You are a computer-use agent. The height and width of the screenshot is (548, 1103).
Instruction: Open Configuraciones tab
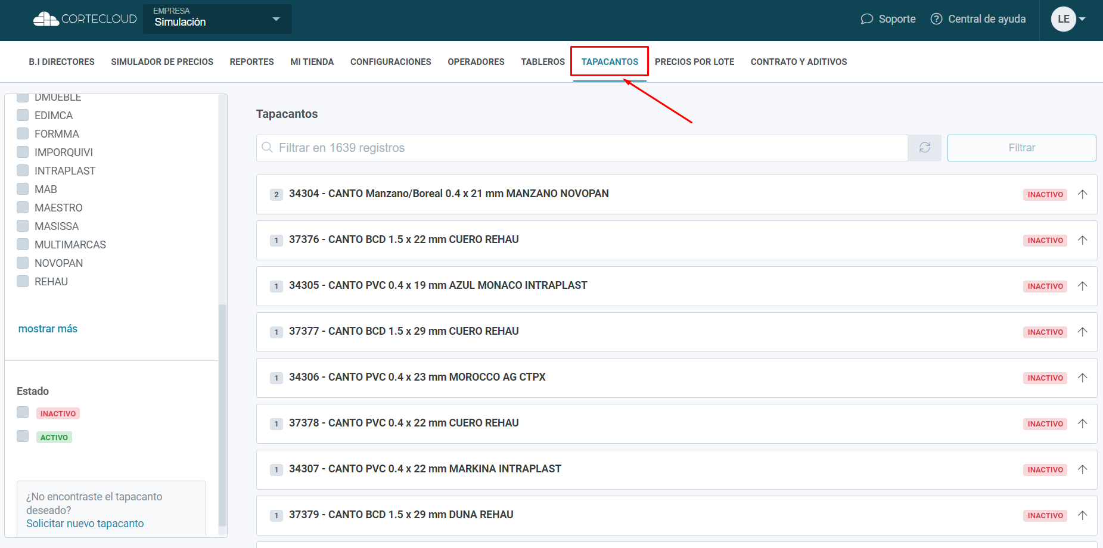tap(391, 62)
